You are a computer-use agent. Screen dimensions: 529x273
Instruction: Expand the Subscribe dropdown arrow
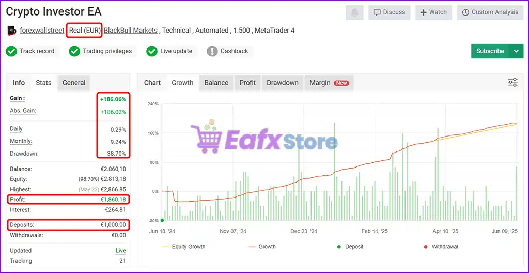[516, 51]
